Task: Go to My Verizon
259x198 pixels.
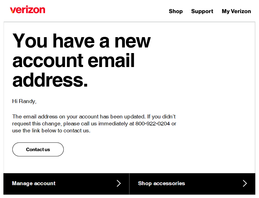Action: (236, 11)
